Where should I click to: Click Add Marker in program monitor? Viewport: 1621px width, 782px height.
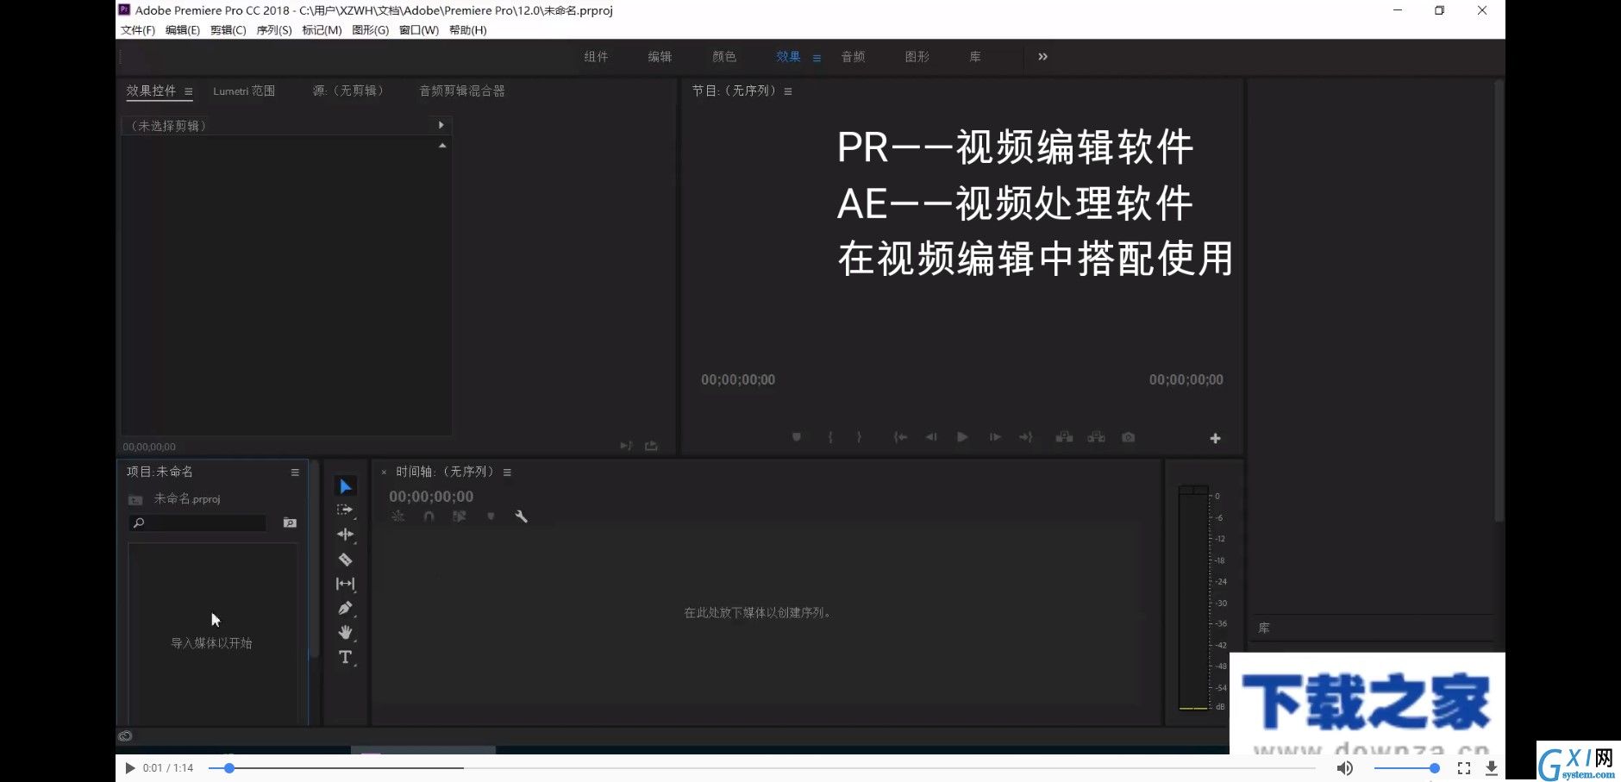(797, 437)
